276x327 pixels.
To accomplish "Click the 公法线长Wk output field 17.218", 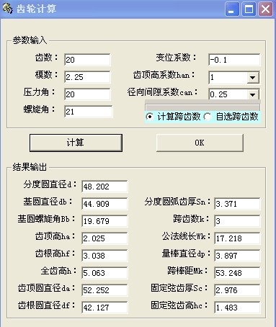I will click(x=237, y=238).
